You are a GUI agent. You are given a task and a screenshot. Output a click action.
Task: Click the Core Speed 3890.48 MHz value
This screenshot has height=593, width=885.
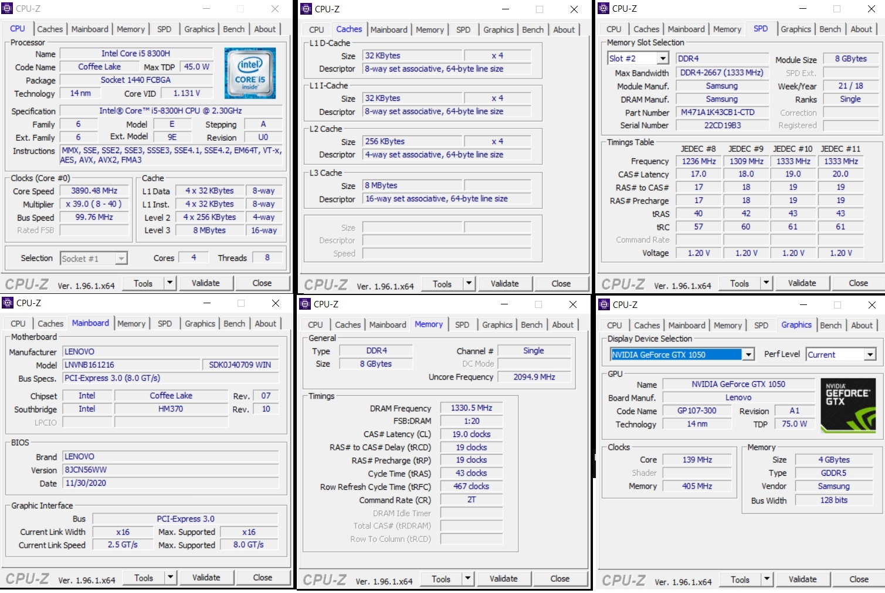(x=94, y=191)
